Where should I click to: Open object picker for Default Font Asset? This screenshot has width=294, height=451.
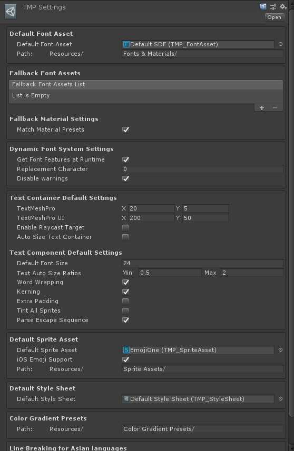[x=280, y=44]
